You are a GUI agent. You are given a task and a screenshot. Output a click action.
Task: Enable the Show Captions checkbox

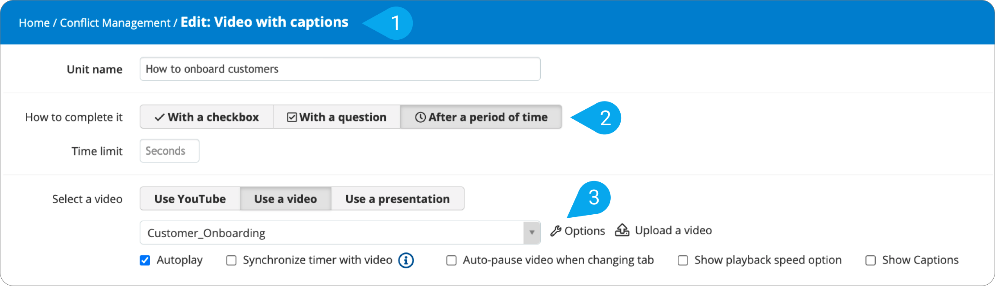[871, 261]
